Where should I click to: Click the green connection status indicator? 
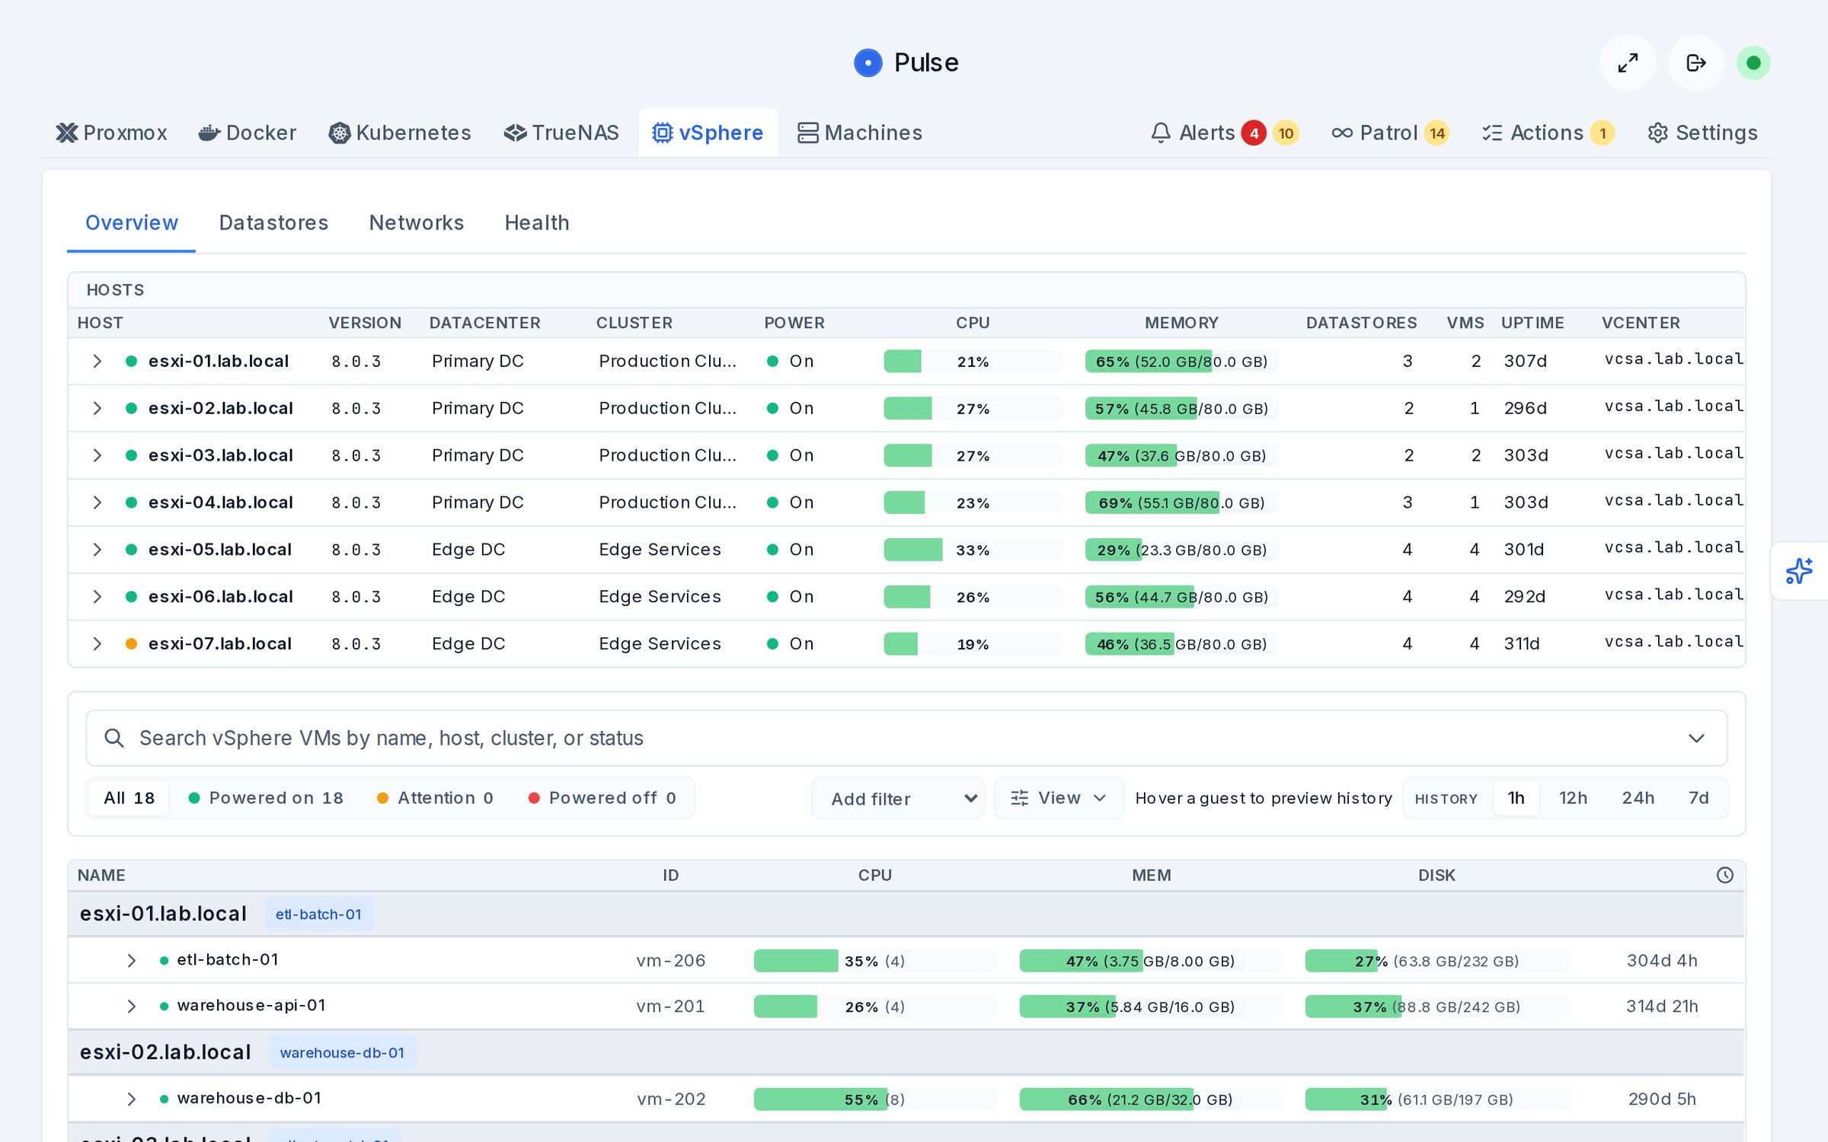coord(1753,62)
